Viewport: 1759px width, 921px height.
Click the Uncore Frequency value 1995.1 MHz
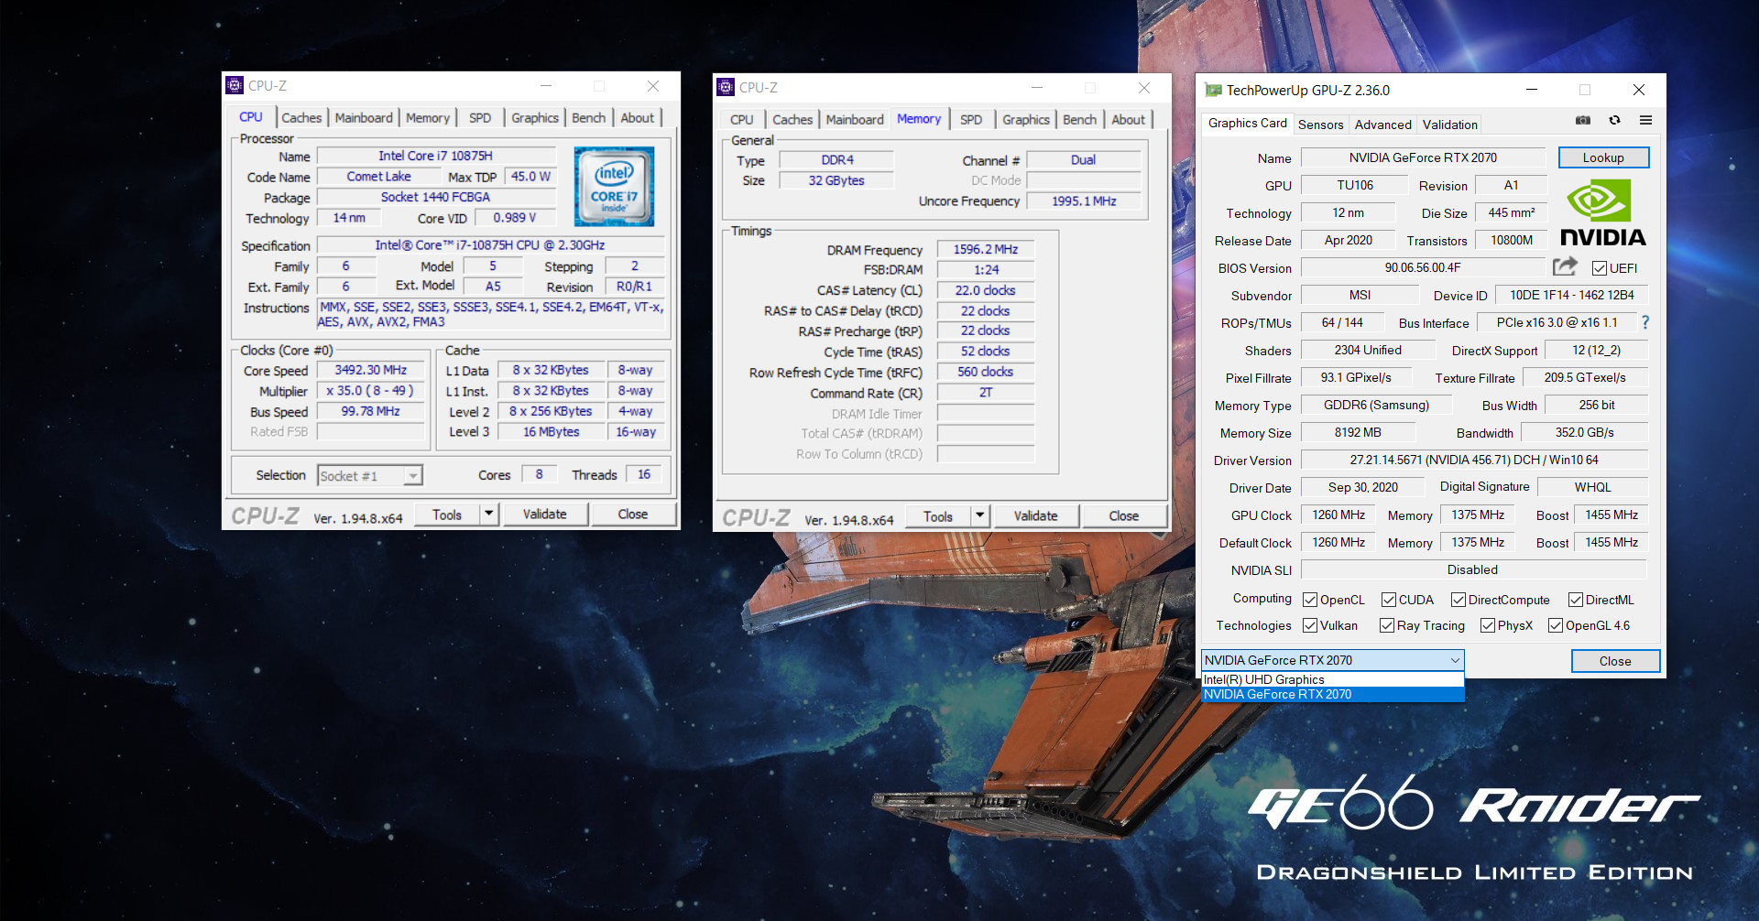point(1085,200)
